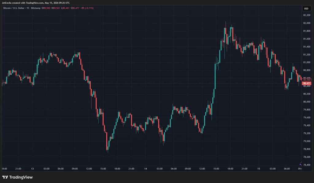Click the 03:00 time label following date 14
Screen dimensions: 314x183
(159, 169)
